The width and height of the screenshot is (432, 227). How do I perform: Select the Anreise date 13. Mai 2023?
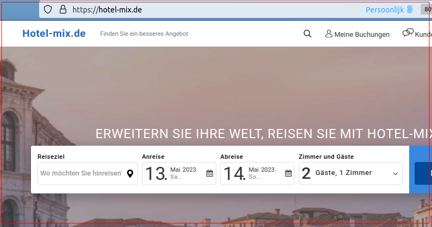tap(179, 173)
